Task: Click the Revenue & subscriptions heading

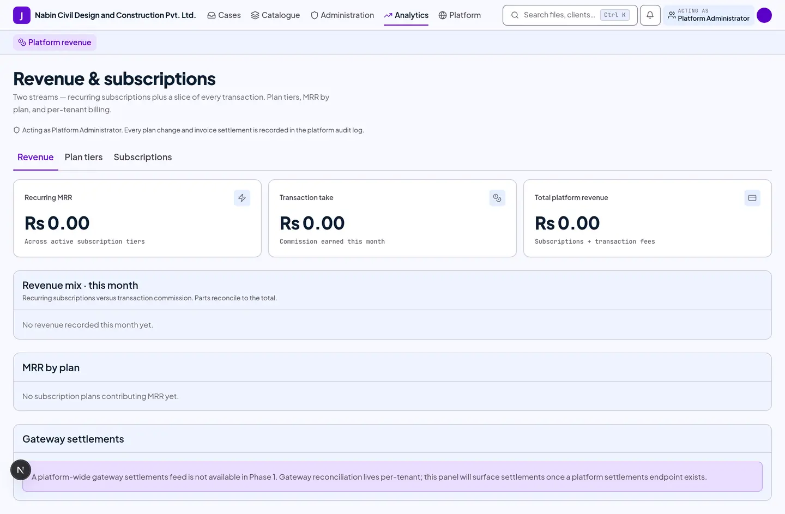Action: coord(114,79)
